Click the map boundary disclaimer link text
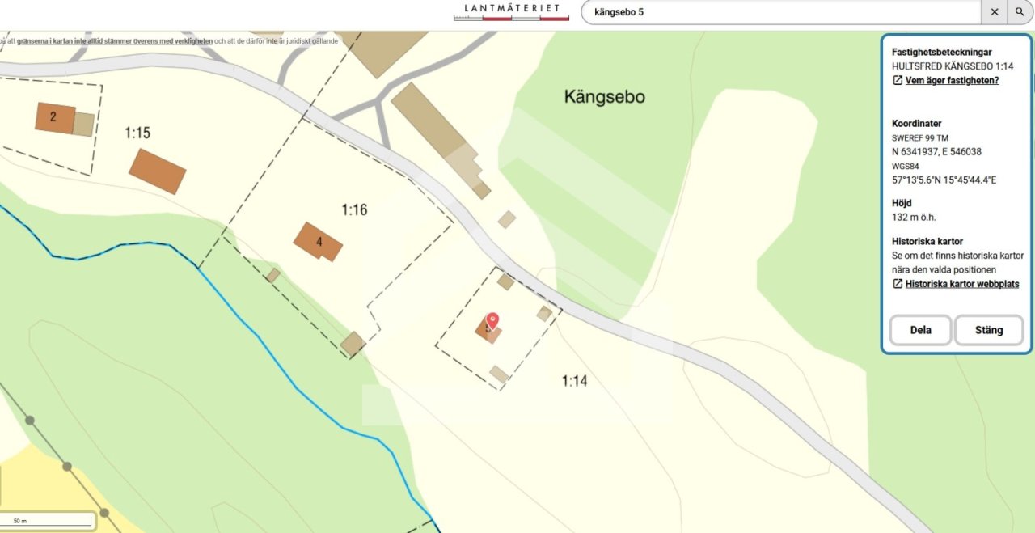This screenshot has height=533, width=1035. 114,40
